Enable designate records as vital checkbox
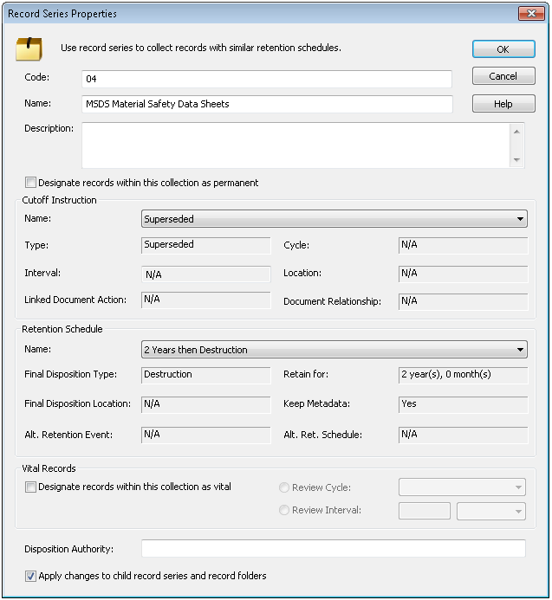The height and width of the screenshot is (600, 552). tap(30, 487)
